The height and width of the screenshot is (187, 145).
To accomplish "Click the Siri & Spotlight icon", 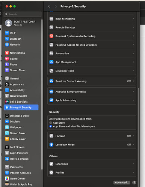I will coord(7,102).
